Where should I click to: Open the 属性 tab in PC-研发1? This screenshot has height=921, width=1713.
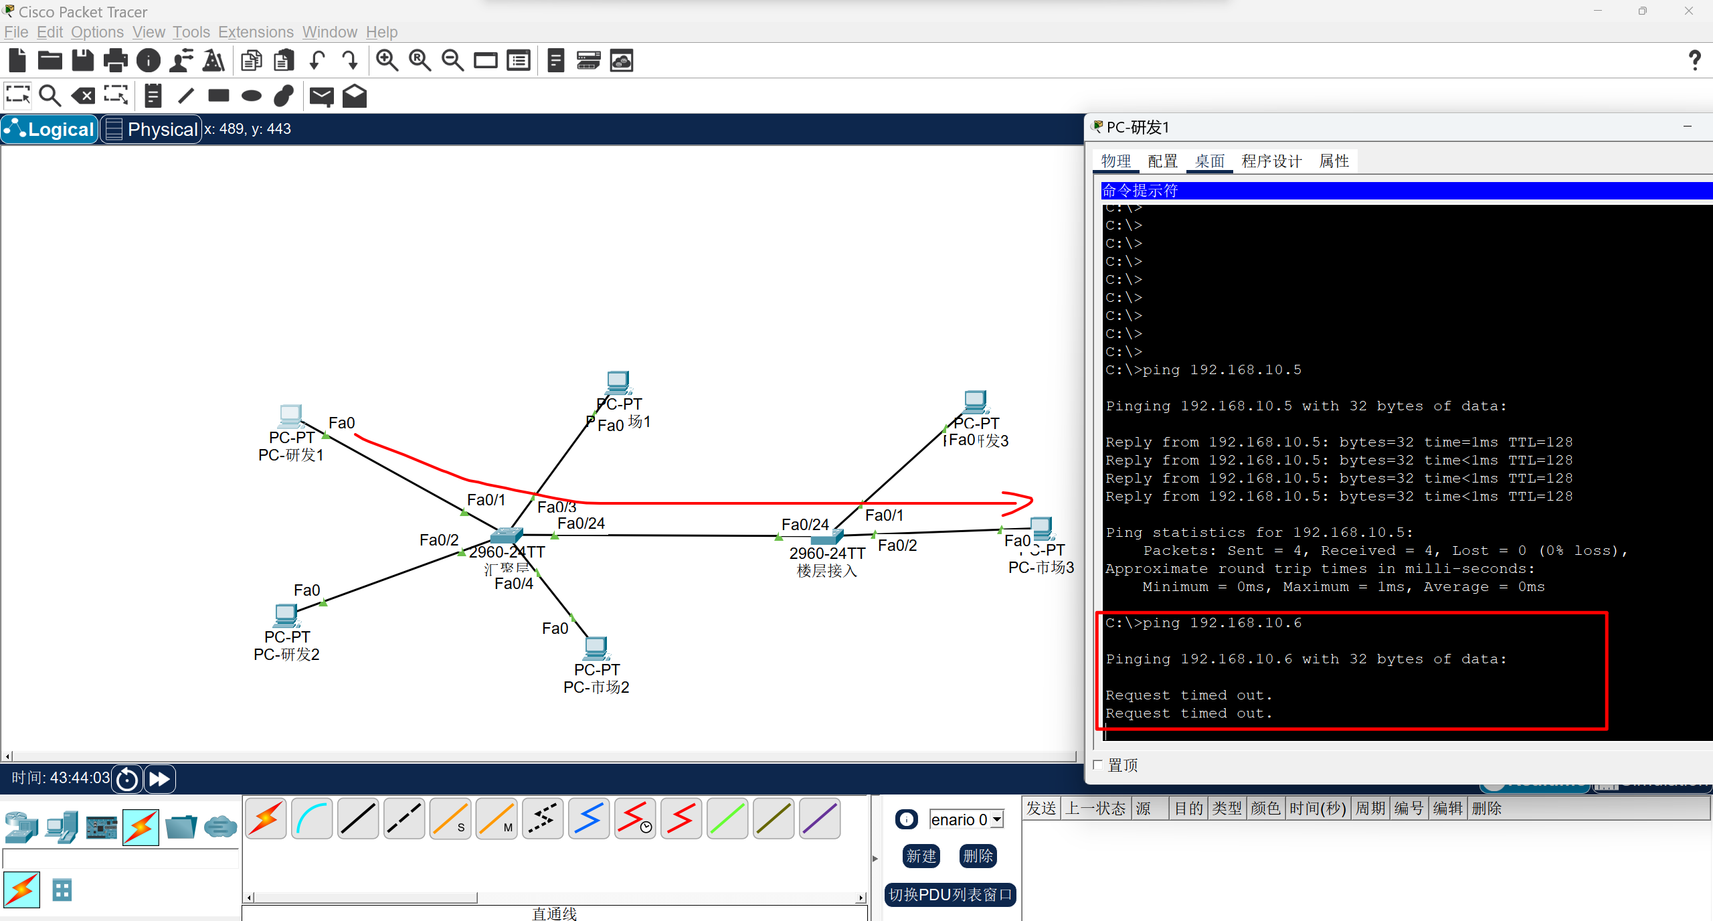[1334, 161]
